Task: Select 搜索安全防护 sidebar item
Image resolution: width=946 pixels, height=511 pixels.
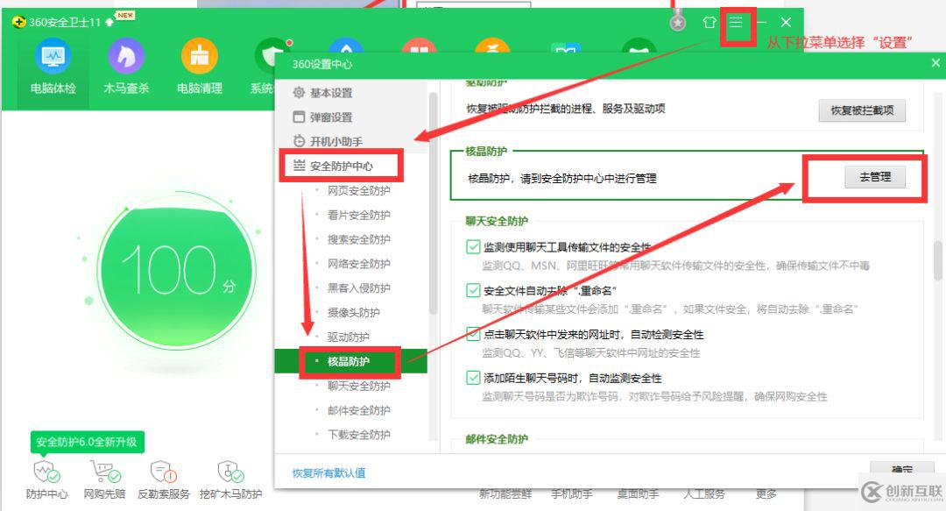Action: [358, 239]
